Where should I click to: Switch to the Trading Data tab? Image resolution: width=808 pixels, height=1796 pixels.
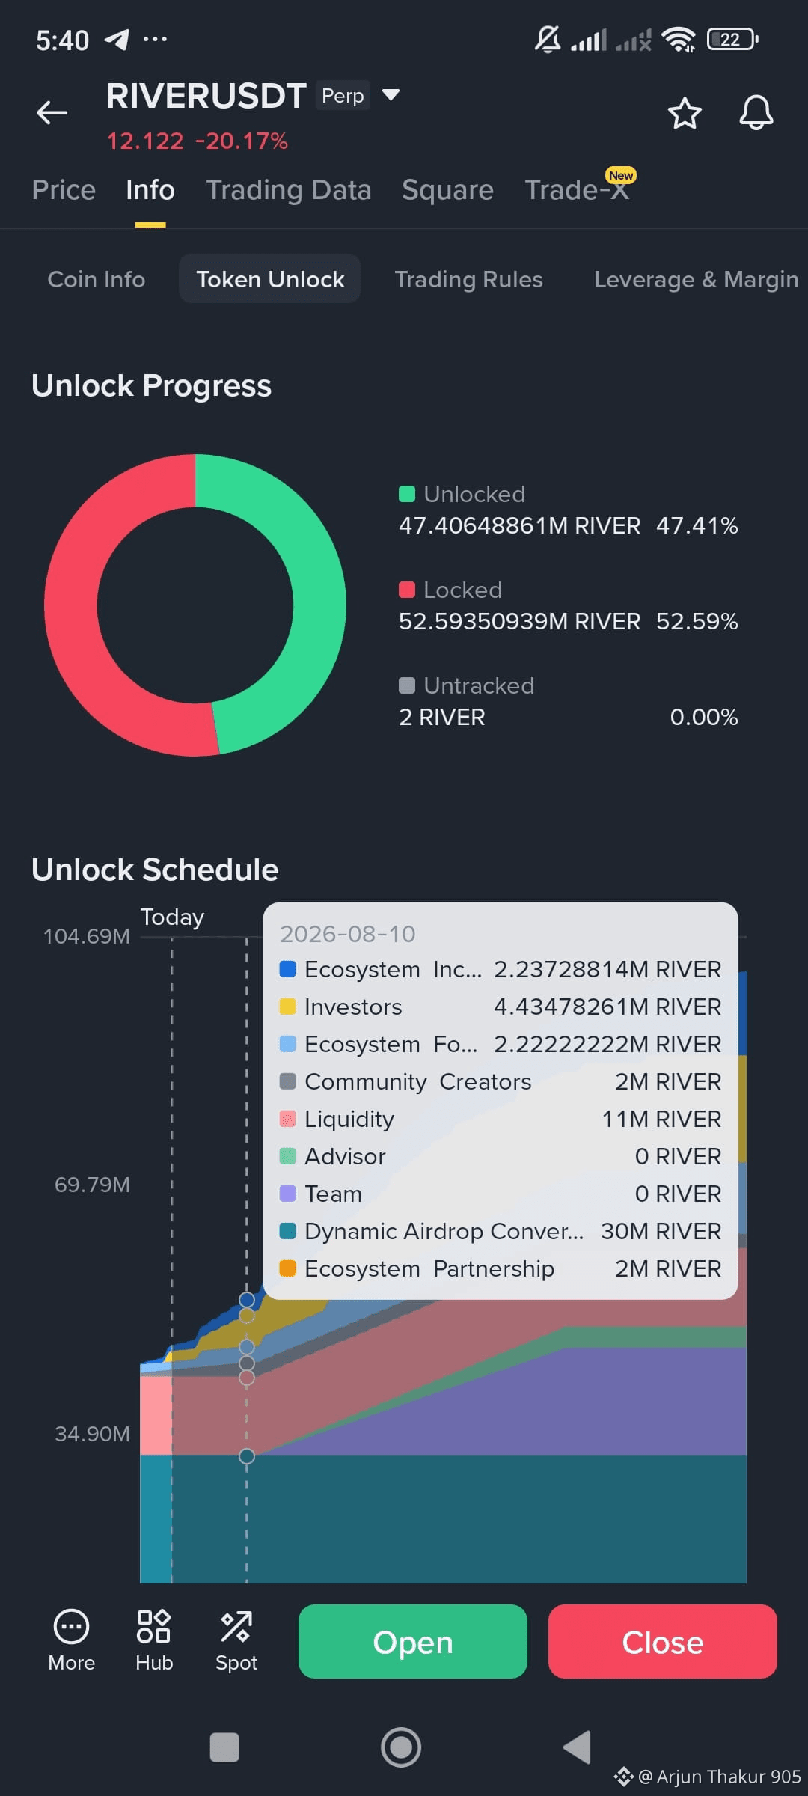pyautogui.click(x=289, y=190)
